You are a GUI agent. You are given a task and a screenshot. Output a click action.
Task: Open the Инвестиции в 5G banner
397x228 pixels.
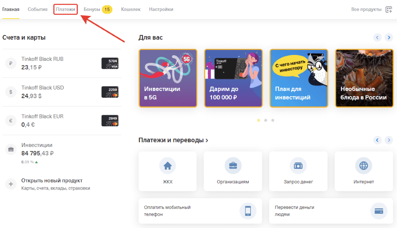[x=168, y=78]
